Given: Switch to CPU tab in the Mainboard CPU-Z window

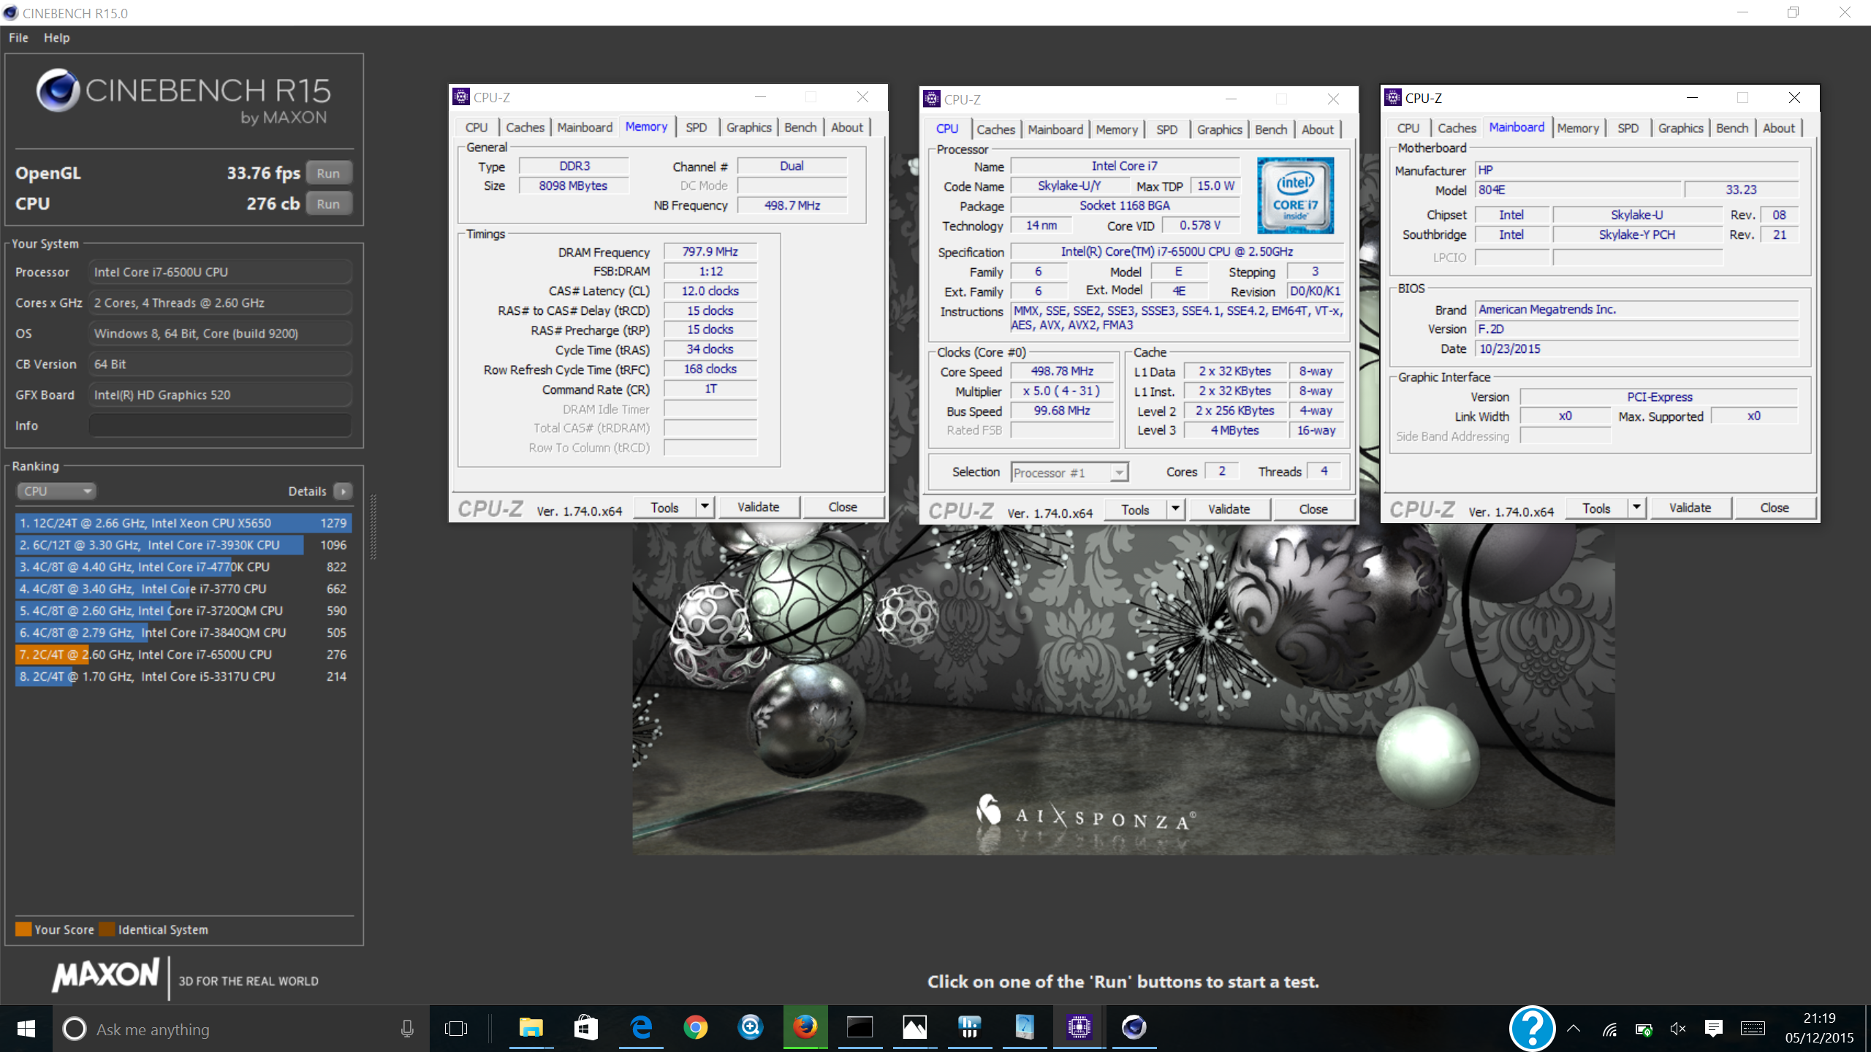Looking at the screenshot, I should click(1408, 128).
